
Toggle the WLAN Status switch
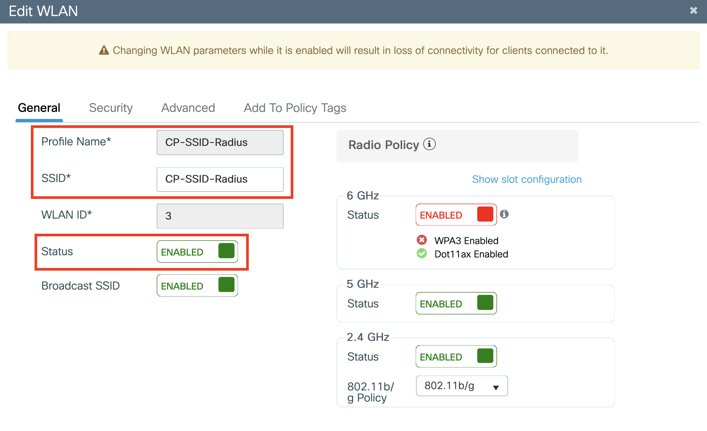pyautogui.click(x=197, y=252)
